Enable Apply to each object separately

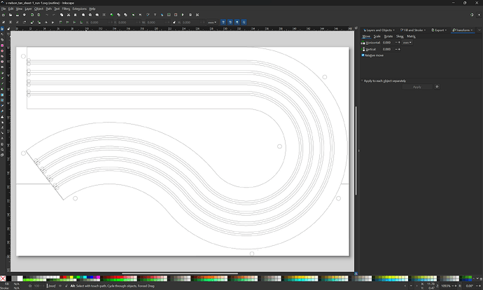[x=362, y=81]
